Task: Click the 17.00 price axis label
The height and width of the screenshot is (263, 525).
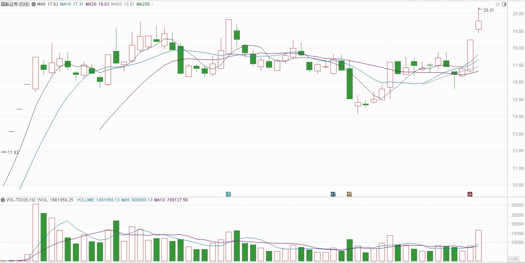Action: point(518,65)
